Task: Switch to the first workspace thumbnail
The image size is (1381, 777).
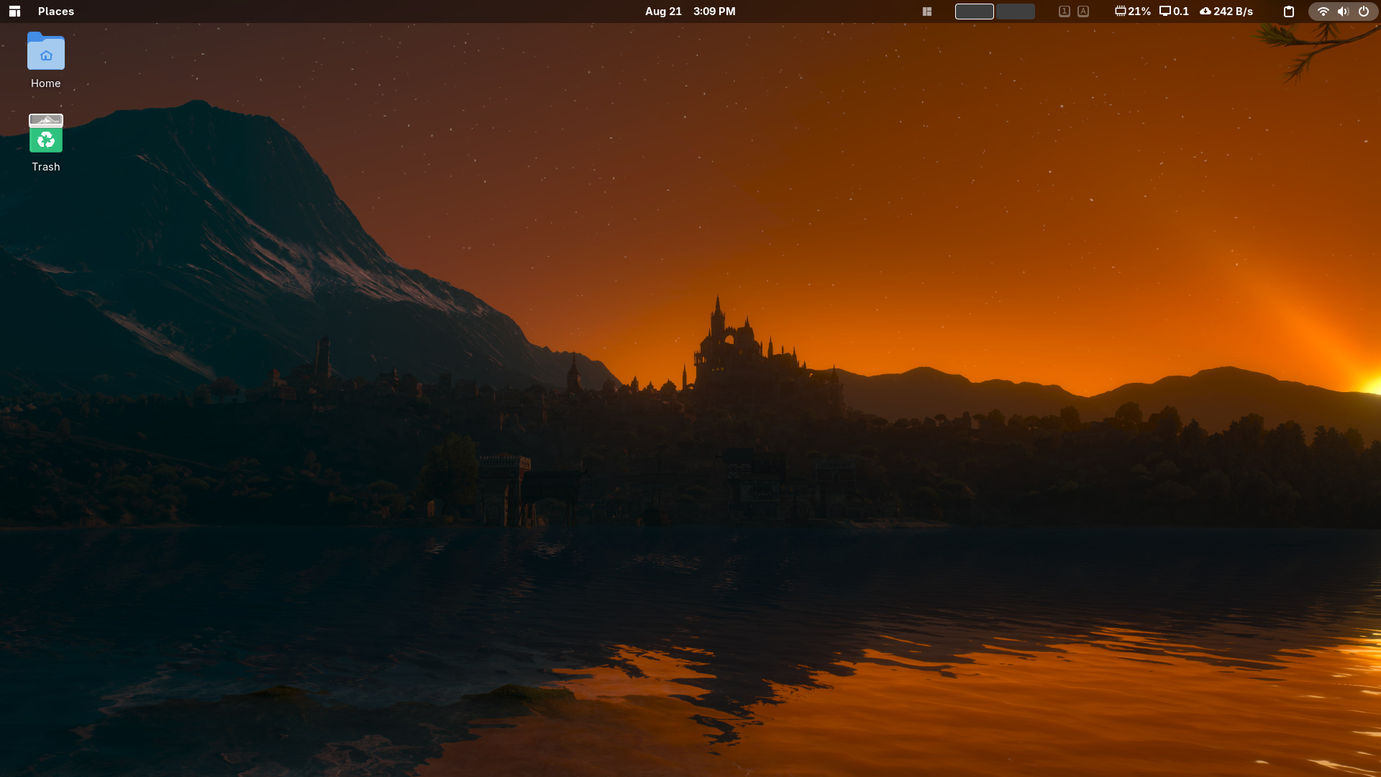Action: click(975, 12)
